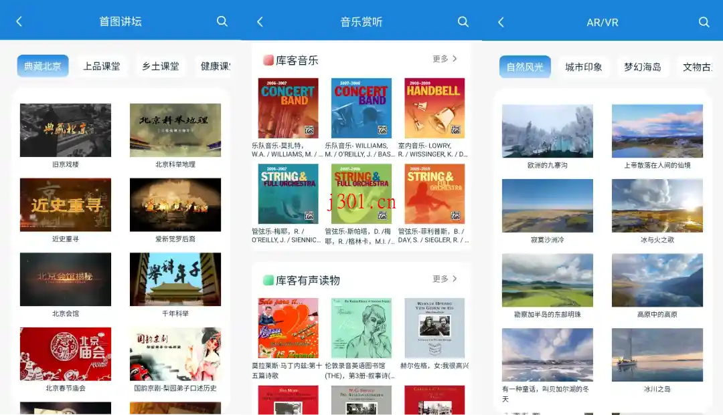Screen dimensions: 723x415
Task: Open 旧京戏楼 video thumbnail
Action: pyautogui.click(x=66, y=130)
